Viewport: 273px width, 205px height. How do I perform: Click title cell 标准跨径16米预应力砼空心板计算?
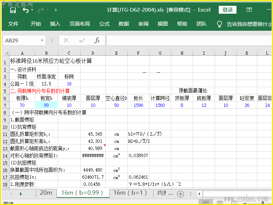coord(51,61)
